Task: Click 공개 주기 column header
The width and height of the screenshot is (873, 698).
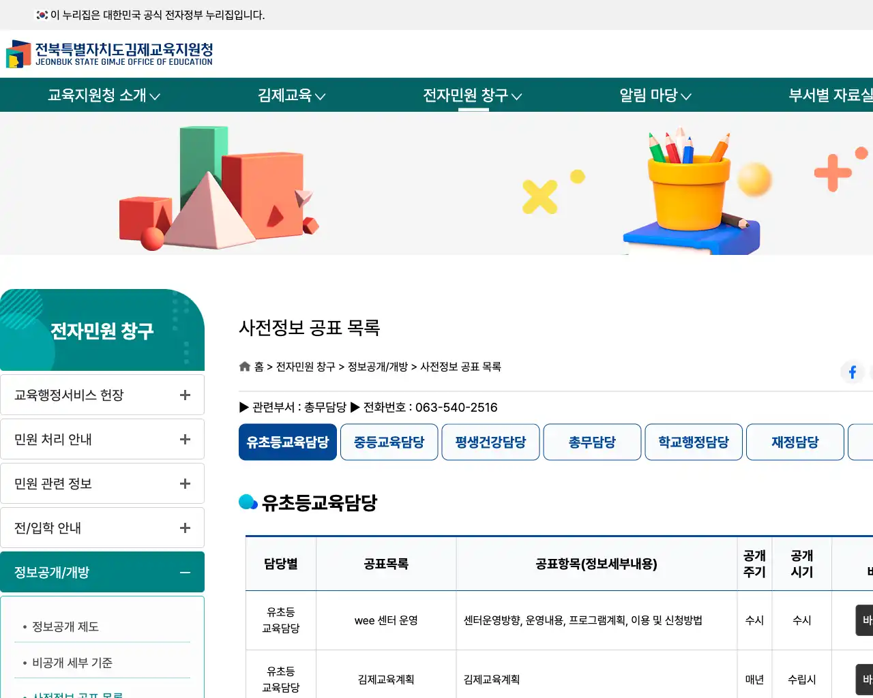Action: [x=754, y=564]
